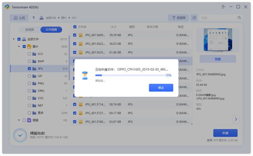
Task: Click the 路徑 column header
Action: point(181,27)
